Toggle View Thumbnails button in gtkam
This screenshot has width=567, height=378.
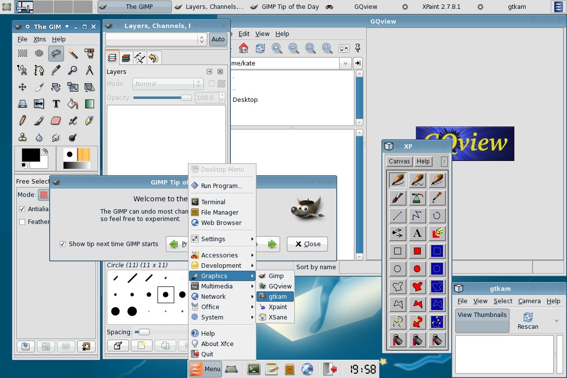point(482,320)
